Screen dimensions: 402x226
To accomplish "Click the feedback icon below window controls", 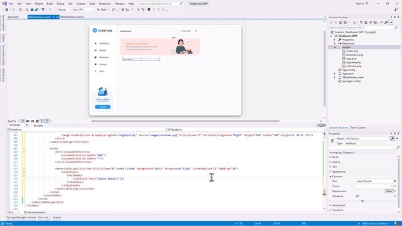I will coord(396,10).
